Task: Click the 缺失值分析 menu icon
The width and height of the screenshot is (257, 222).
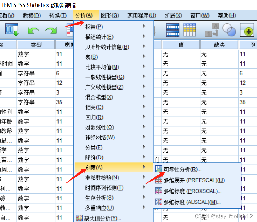Action: [79, 218]
